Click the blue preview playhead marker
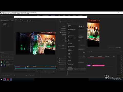 tap(25, 68)
